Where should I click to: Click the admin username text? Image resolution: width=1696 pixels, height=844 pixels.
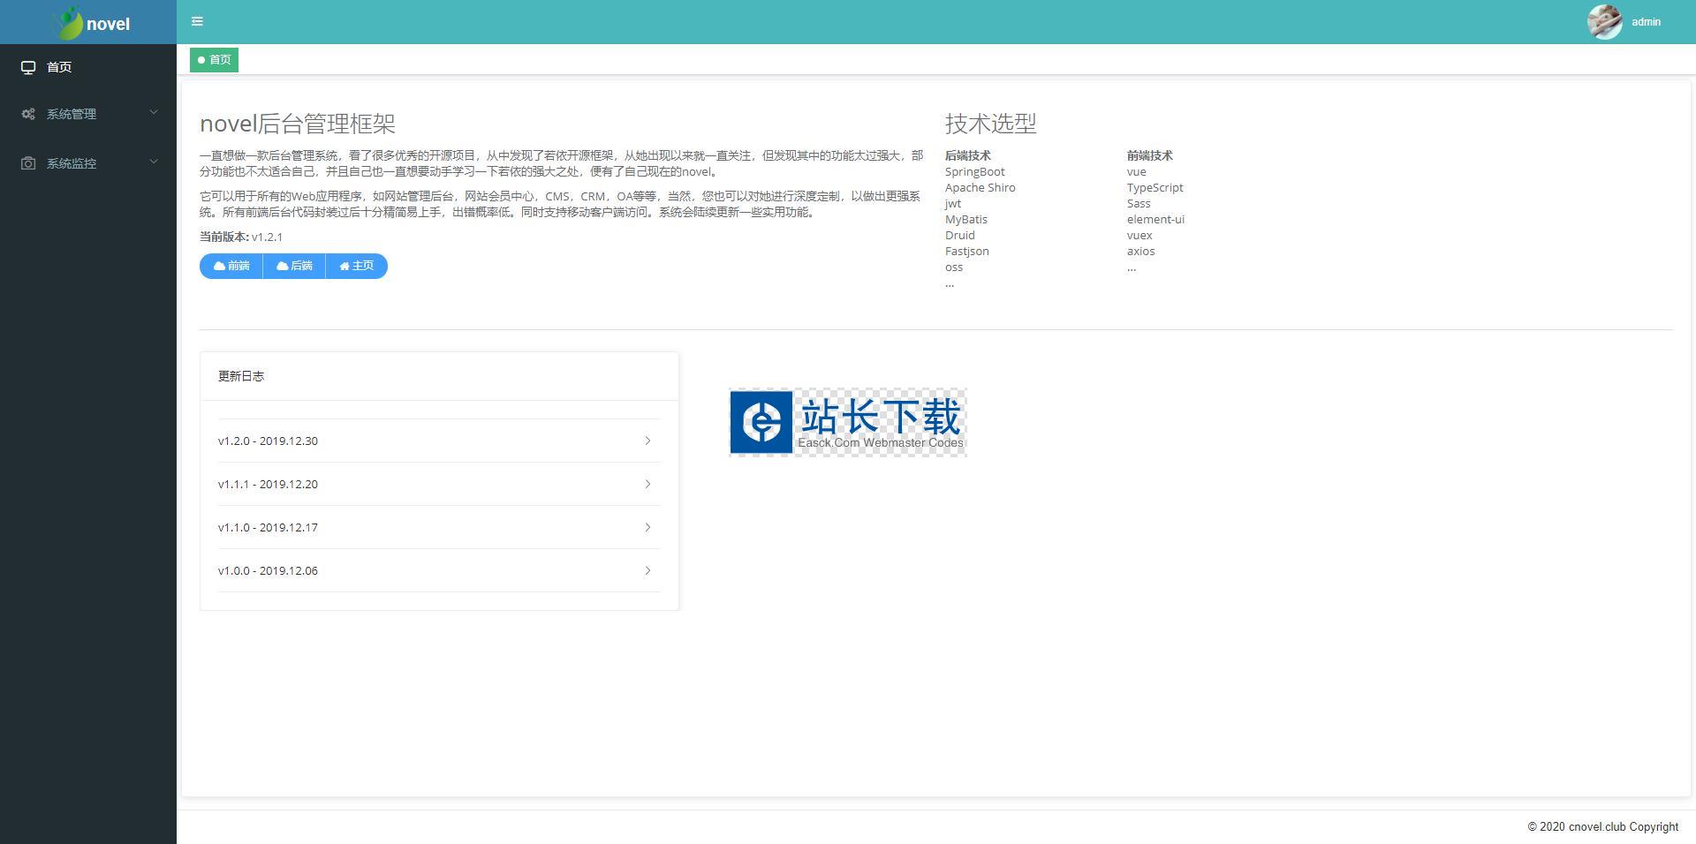1646,22
